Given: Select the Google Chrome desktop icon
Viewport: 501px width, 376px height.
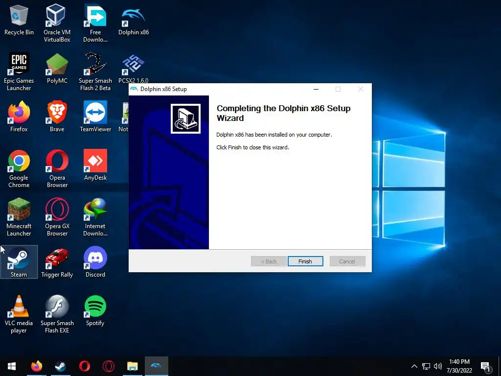Looking at the screenshot, I should tap(19, 169).
